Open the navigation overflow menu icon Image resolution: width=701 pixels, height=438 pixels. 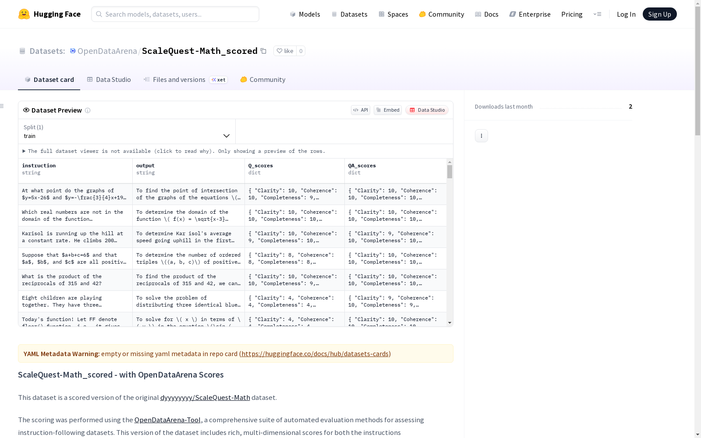pos(597,14)
